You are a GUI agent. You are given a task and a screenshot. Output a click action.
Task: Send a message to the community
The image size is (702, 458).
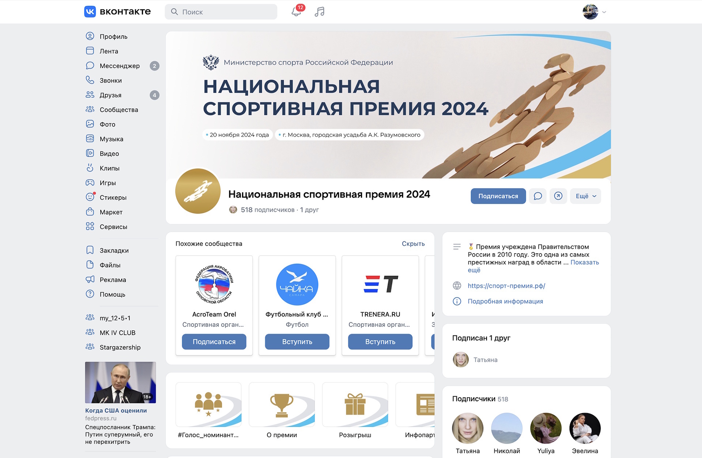(x=537, y=196)
